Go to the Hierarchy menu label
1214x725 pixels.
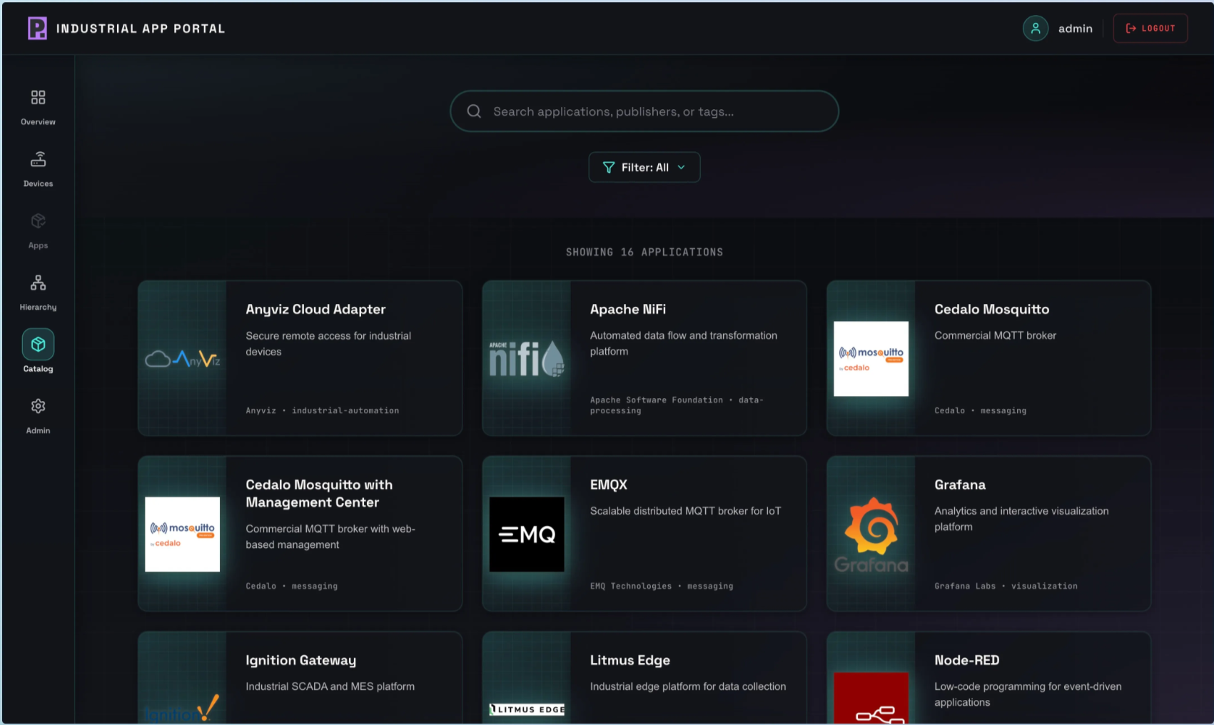coord(38,307)
